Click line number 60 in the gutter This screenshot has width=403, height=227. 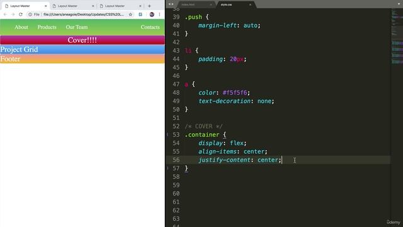point(176,194)
